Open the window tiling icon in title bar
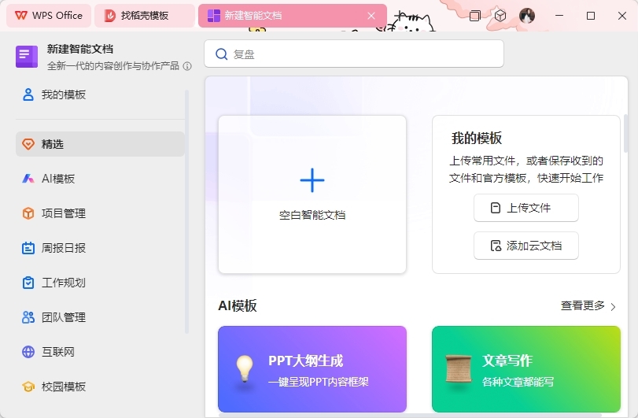Screen dimensions: 638x418 click(x=474, y=16)
